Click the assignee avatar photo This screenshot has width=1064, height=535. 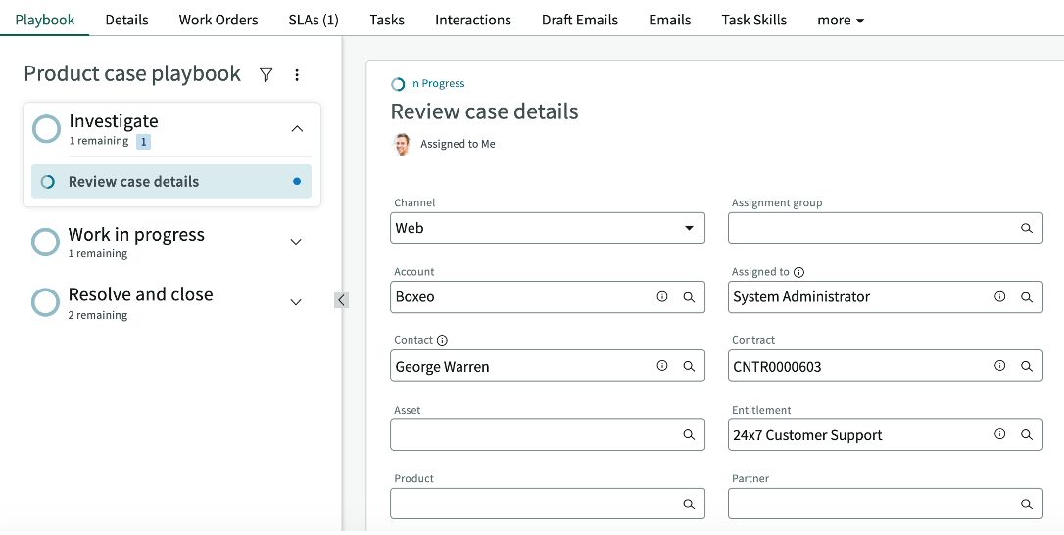(403, 144)
